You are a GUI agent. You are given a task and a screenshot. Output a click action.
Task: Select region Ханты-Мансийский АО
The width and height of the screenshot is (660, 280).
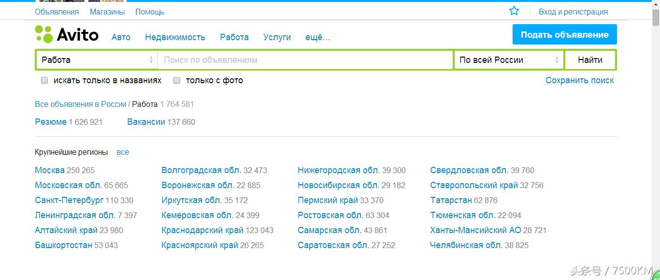coord(475,230)
